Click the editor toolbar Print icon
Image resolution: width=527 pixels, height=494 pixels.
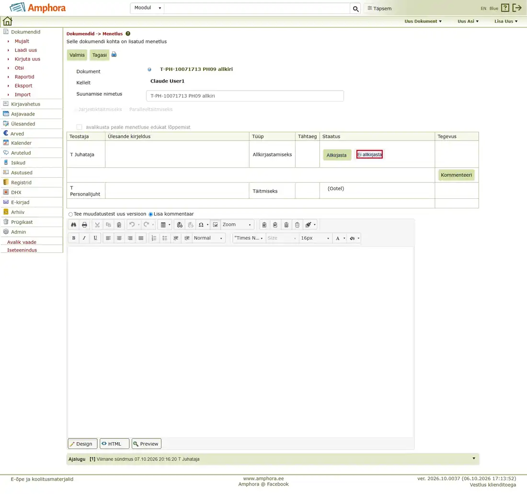point(84,225)
